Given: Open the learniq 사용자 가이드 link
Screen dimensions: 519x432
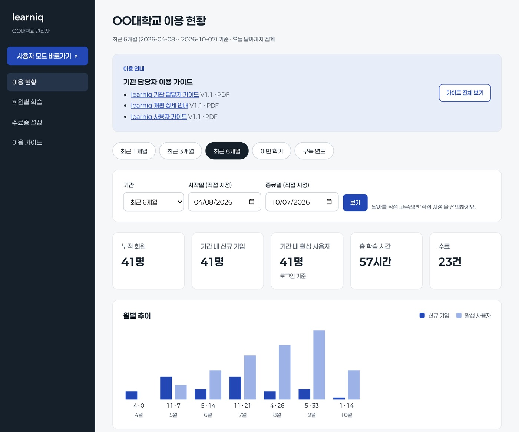Looking at the screenshot, I should pos(159,117).
